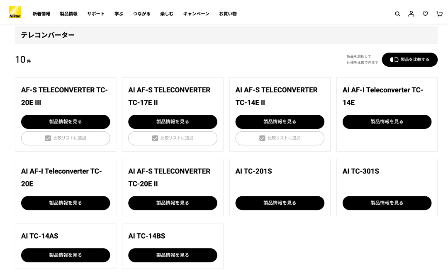The width and height of the screenshot is (448, 273).
Task: View product info for AI TC-301S
Action: point(387,203)
